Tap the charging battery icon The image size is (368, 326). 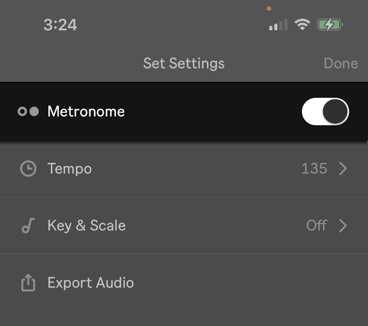point(330,25)
